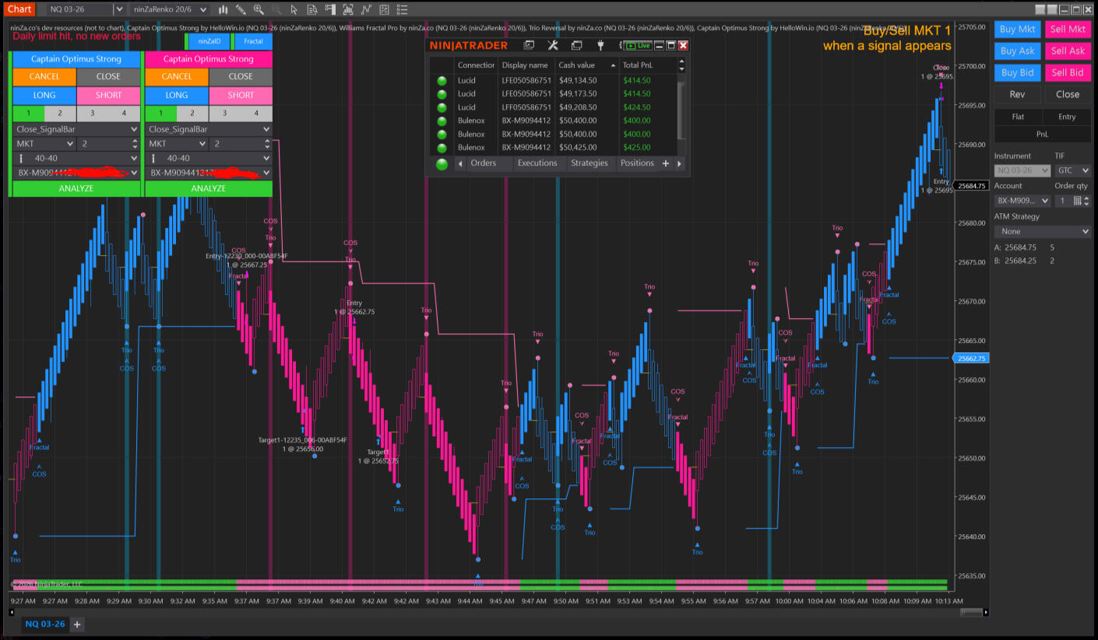Open the bar type chart style icon
This screenshot has width=1098, height=640.
pos(223,9)
